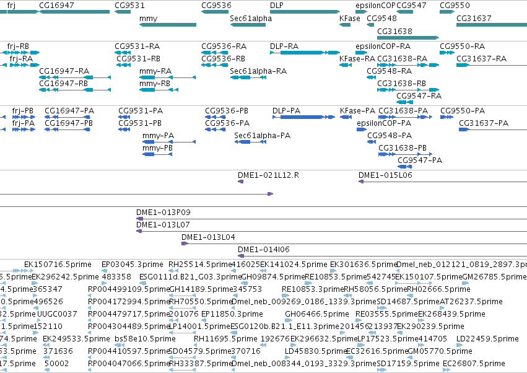Click the Sec61alpha-RA transcript glyph
This screenshot has height=373, width=527.
point(248,77)
